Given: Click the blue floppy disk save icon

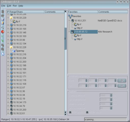Looking at the screenshot, I should click(3, 19).
